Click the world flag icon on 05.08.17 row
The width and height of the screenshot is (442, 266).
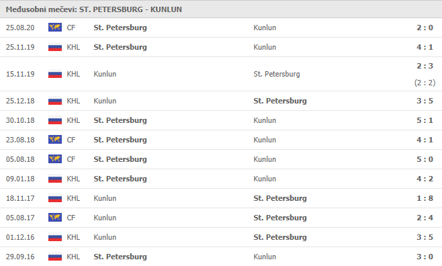55,218
